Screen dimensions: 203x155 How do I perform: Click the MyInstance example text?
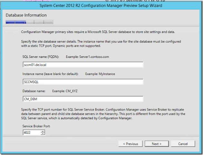point(100,74)
